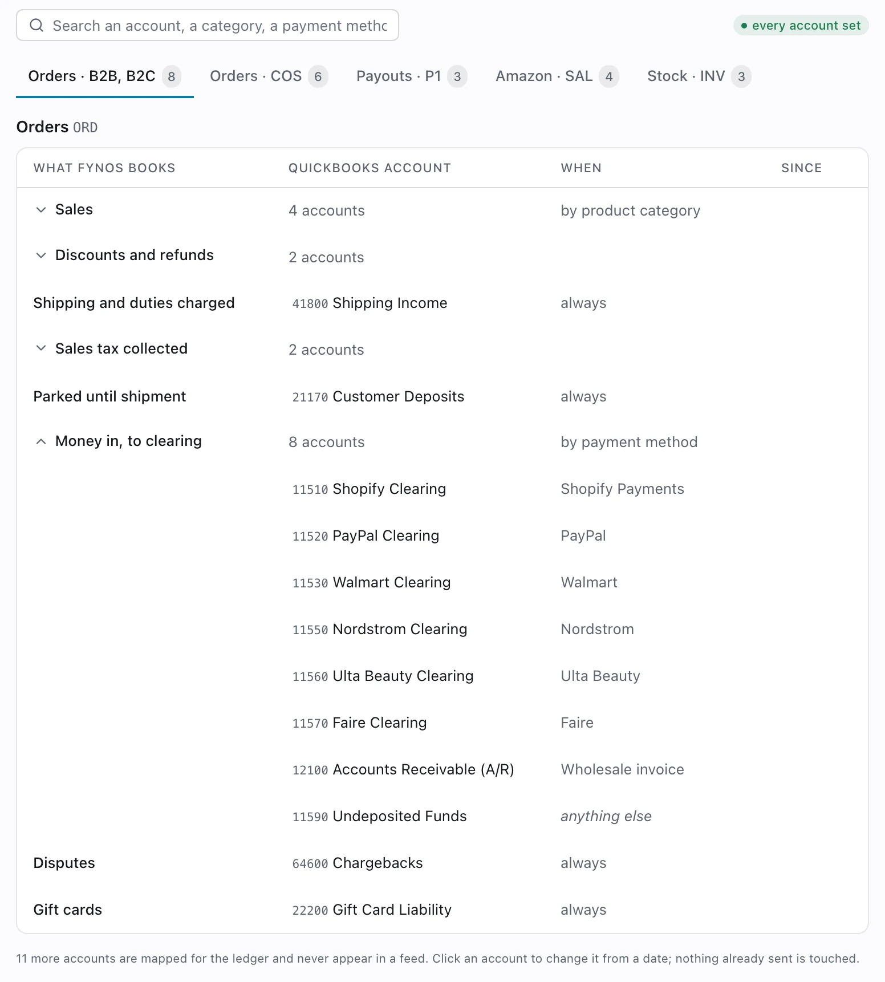Open the 64600 Chargebacks account
The width and height of the screenshot is (885, 982).
point(358,863)
